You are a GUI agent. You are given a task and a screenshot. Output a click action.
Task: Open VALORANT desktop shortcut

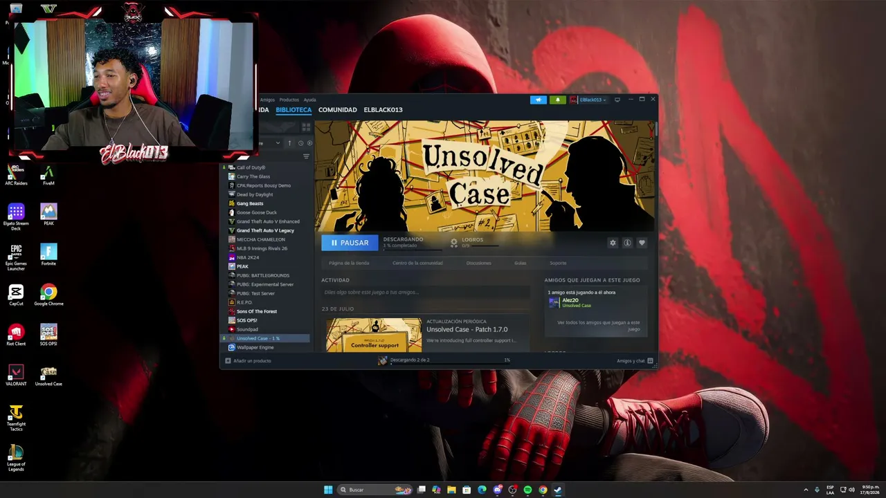[x=16, y=375]
